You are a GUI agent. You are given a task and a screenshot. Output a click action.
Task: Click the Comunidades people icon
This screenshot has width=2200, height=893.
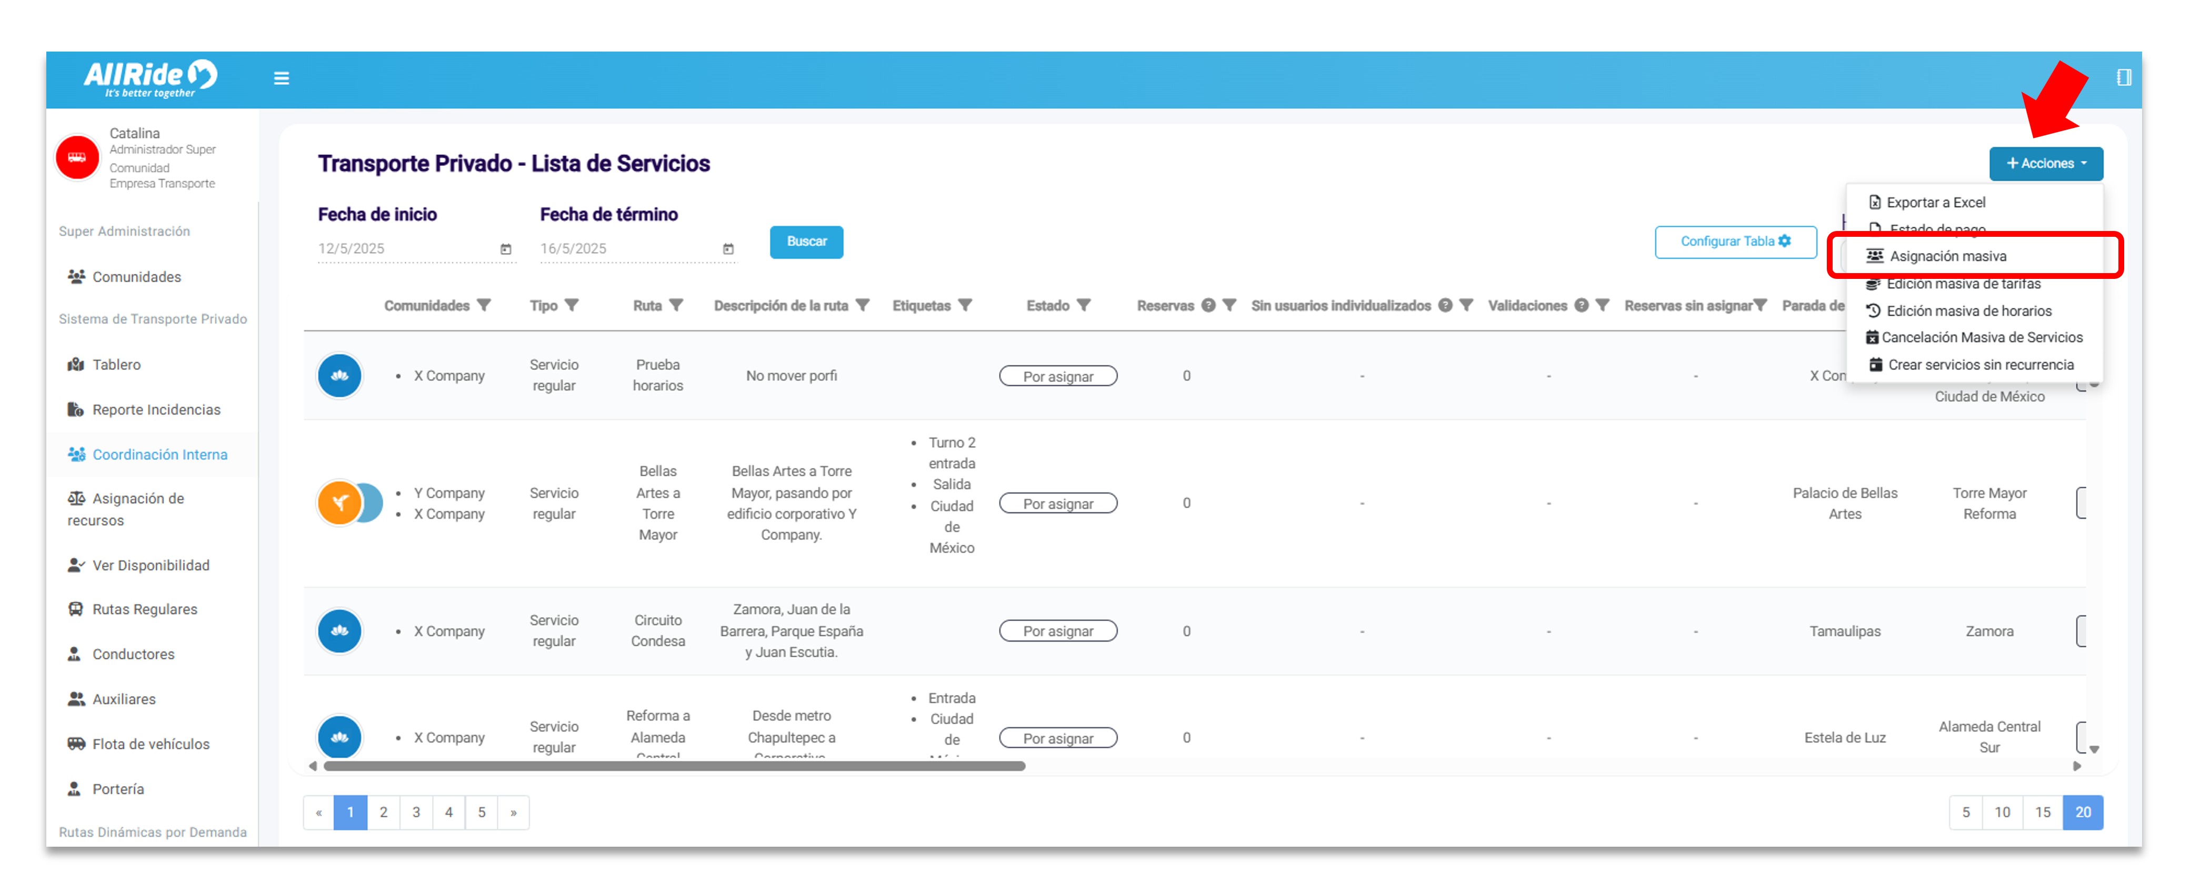76,277
